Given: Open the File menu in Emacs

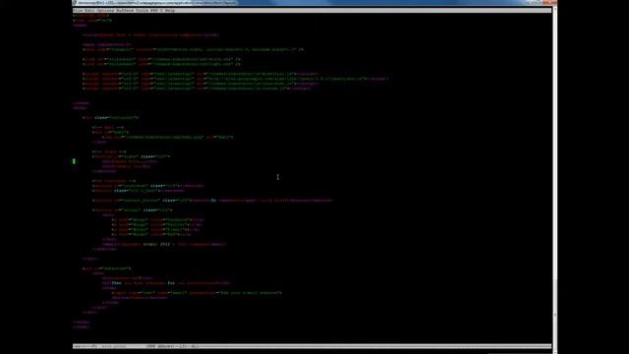Looking at the screenshot, I should [x=78, y=11].
